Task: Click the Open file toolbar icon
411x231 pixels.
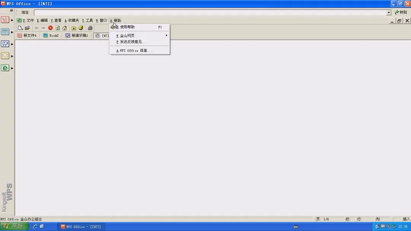Action: [x=27, y=28]
